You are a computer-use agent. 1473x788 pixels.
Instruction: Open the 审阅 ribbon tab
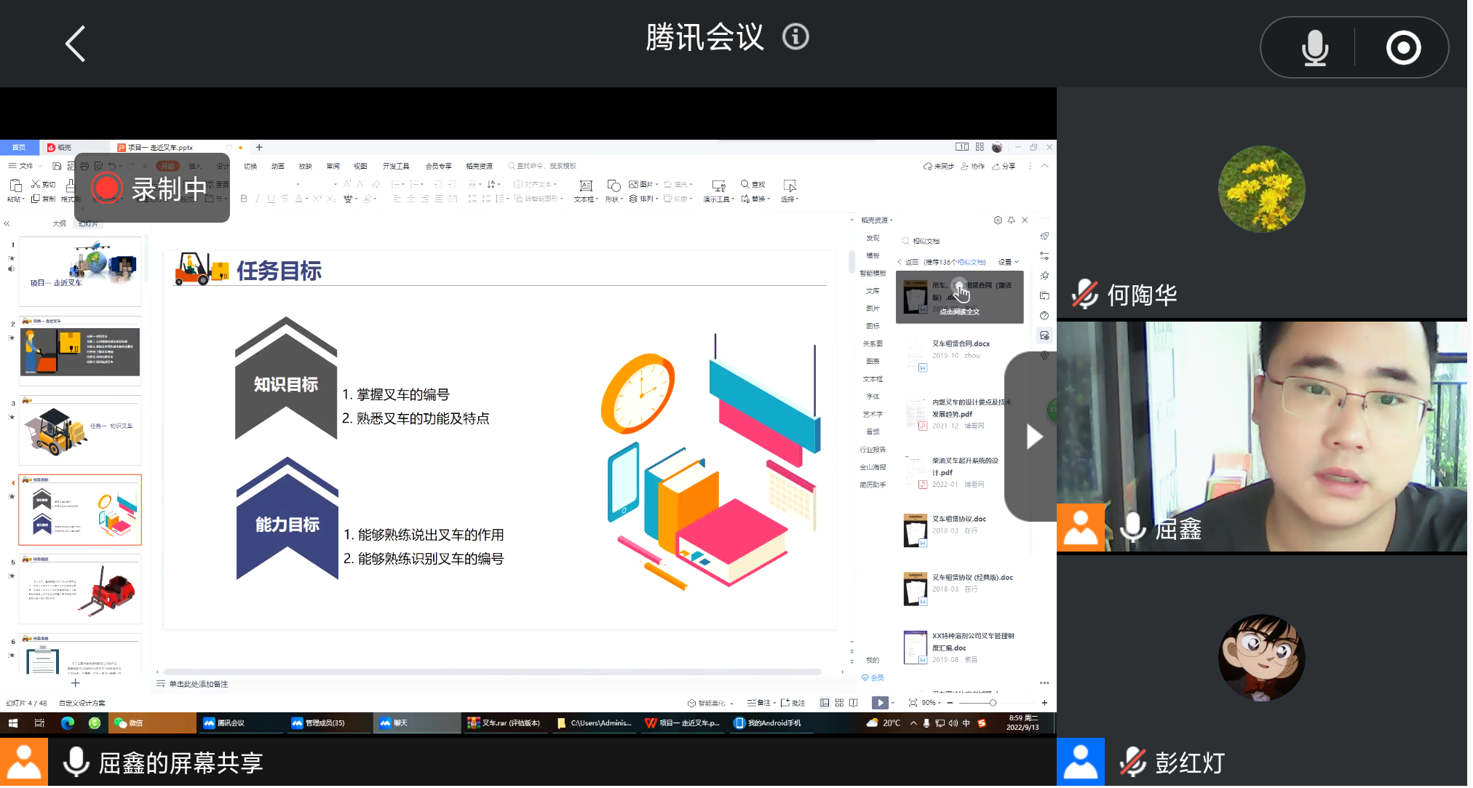[333, 166]
